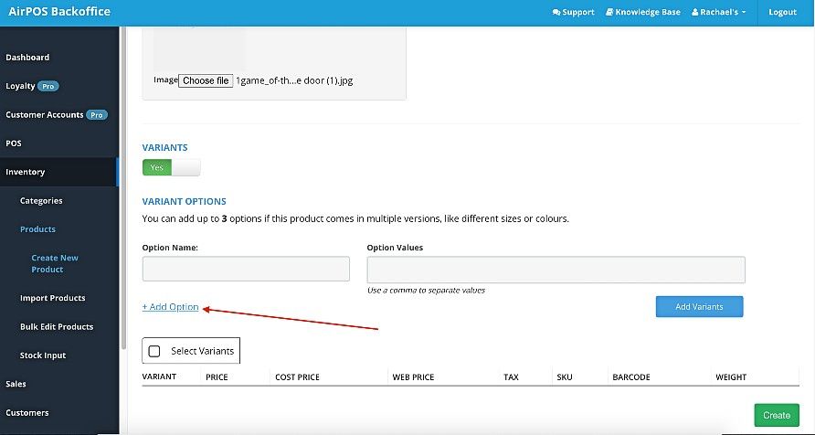This screenshot has width=815, height=435.
Task: Click the VARIANT column header
Action: [159, 377]
